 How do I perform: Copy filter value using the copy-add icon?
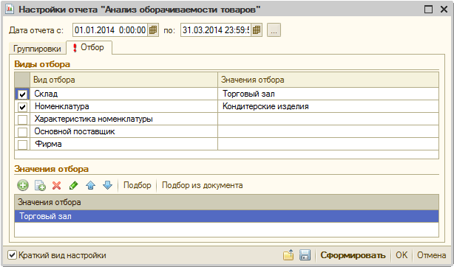[40, 185]
